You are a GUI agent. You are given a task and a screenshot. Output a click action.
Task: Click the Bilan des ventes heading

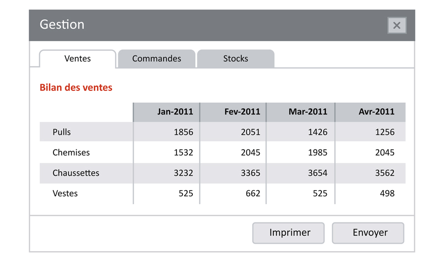coord(76,88)
